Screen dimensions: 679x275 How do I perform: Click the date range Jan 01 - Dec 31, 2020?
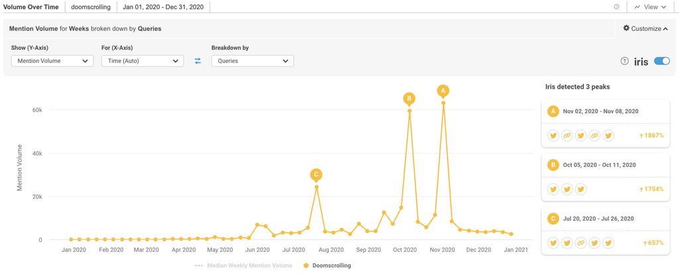(163, 7)
